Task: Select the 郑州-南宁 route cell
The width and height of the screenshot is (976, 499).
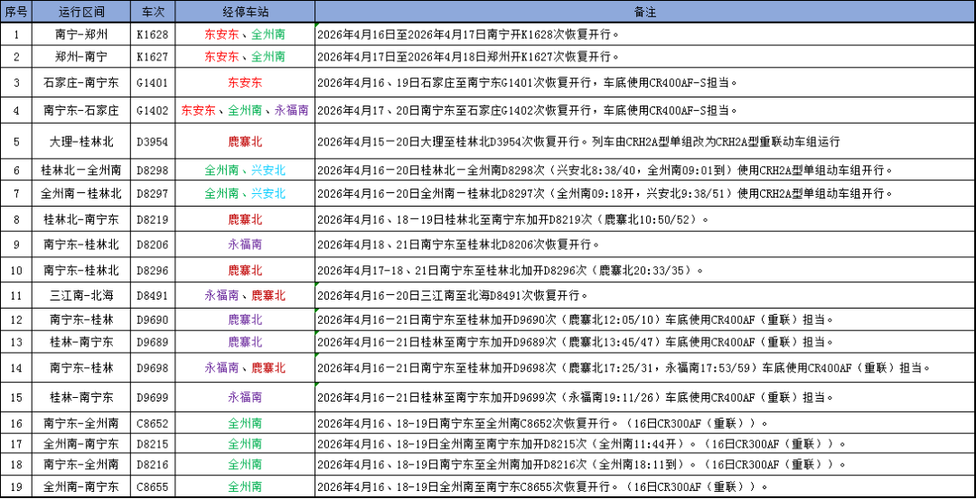Action: (81, 57)
